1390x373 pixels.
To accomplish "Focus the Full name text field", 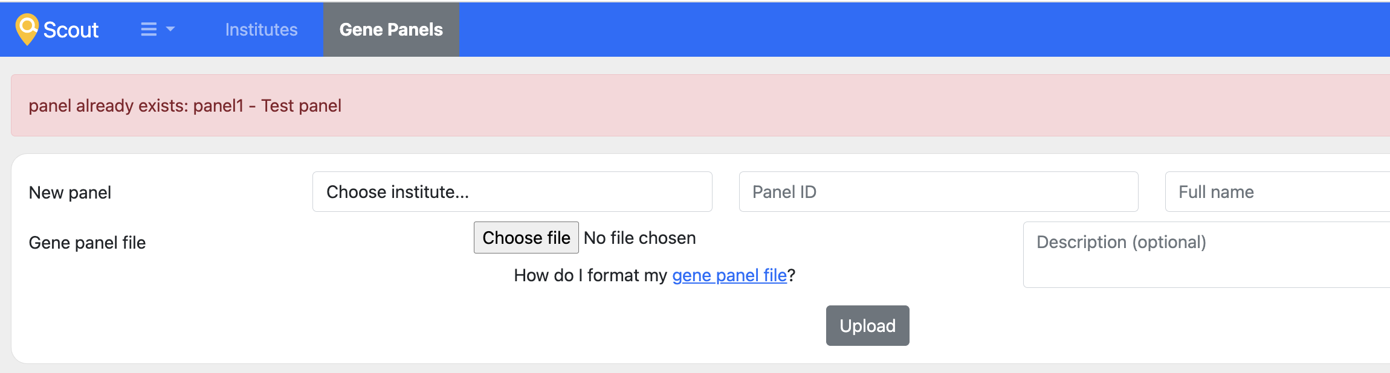I will pyautogui.click(x=1275, y=191).
